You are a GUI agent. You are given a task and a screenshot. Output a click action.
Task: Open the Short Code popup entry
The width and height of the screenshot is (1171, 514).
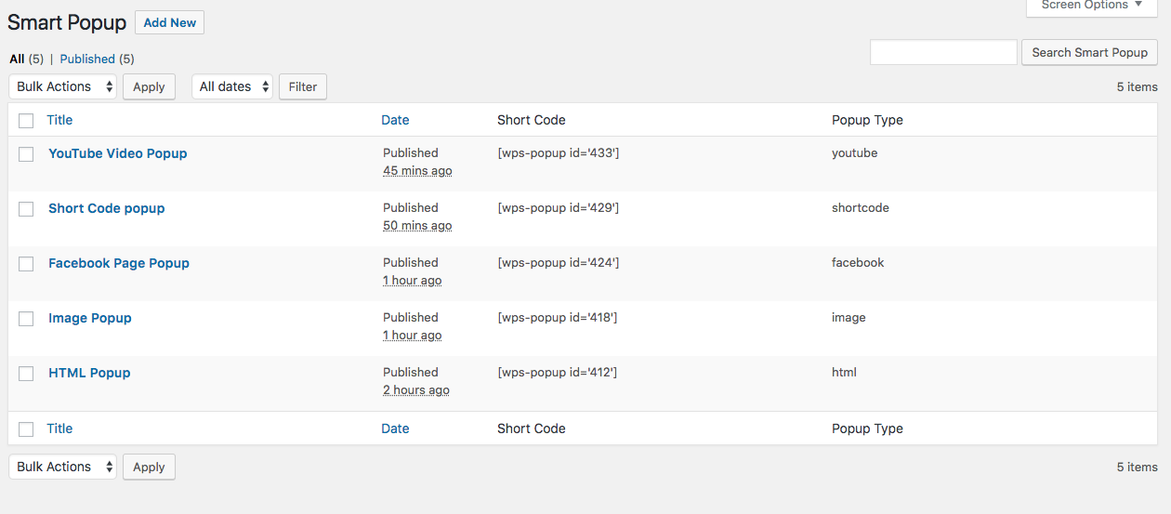point(107,208)
